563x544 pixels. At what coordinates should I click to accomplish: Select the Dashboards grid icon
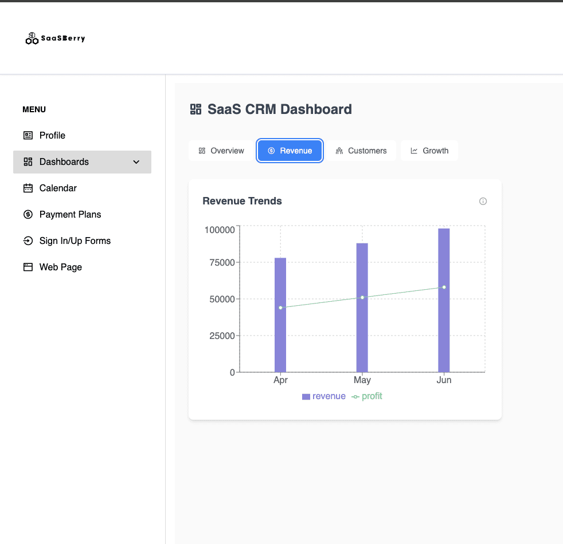point(28,161)
